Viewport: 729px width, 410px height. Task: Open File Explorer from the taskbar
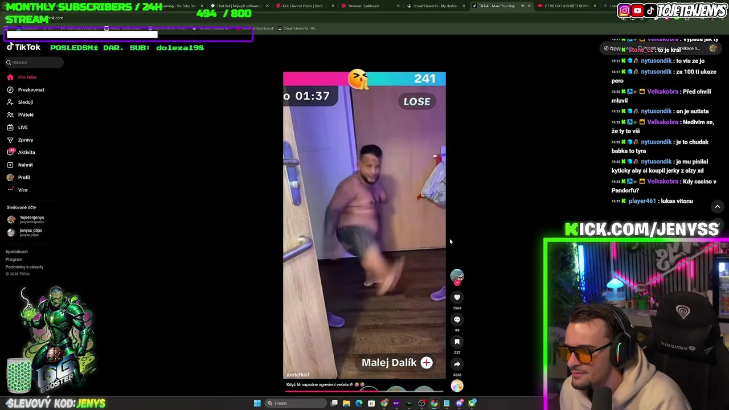346,403
